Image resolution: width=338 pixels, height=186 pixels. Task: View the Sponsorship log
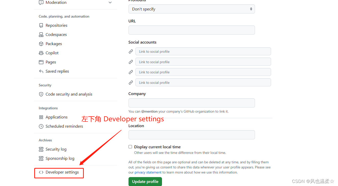pos(60,158)
